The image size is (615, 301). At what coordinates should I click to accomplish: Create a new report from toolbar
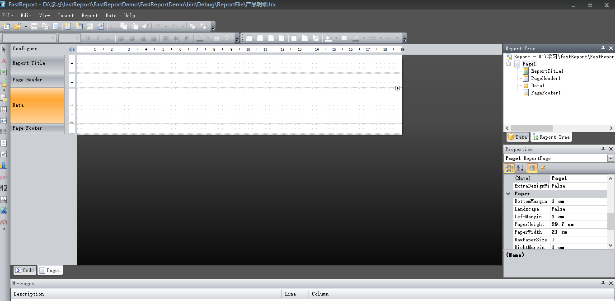[6, 27]
